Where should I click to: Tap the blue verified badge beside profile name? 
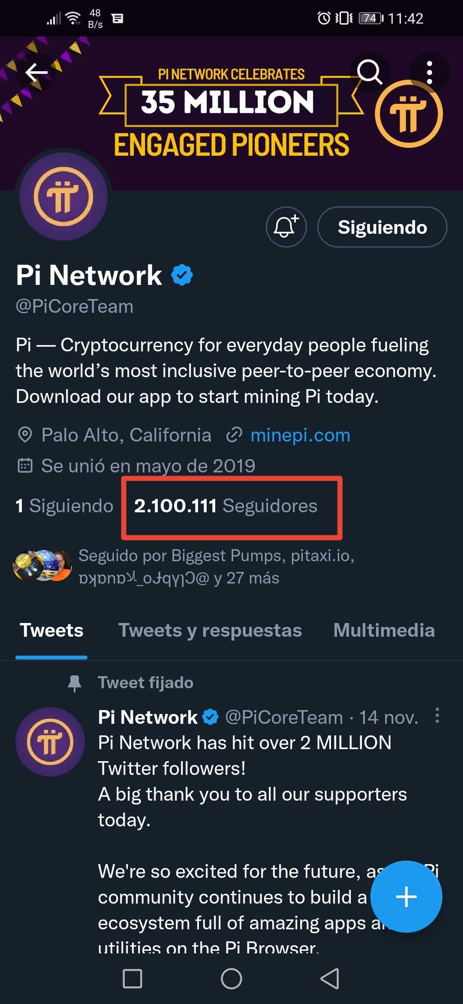click(182, 275)
